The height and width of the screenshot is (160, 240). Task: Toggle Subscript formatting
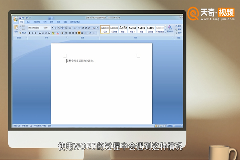click(x=43, y=33)
